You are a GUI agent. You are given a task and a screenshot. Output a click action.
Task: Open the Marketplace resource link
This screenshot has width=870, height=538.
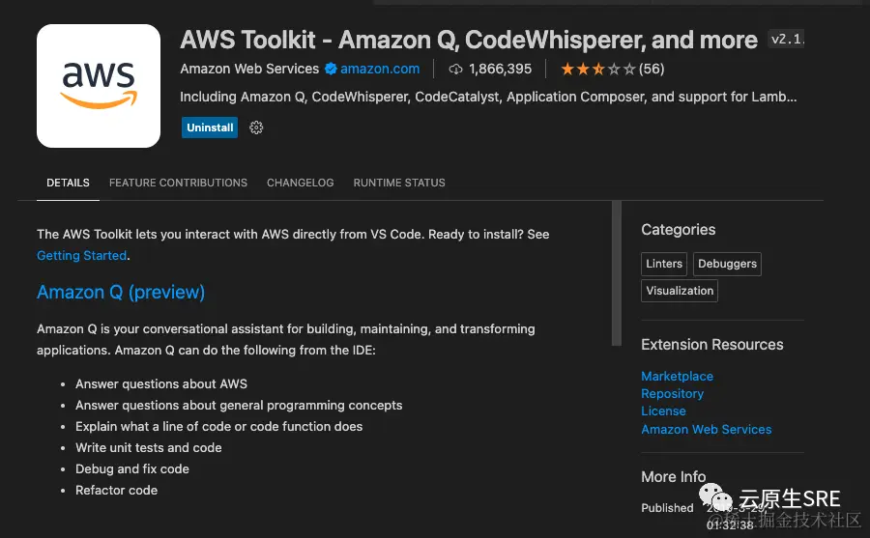[677, 377]
